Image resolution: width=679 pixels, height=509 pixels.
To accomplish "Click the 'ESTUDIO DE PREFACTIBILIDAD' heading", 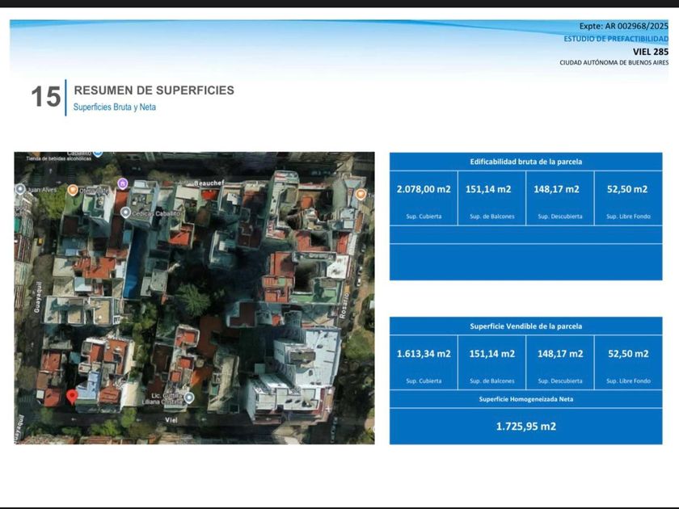I will 616,39.
